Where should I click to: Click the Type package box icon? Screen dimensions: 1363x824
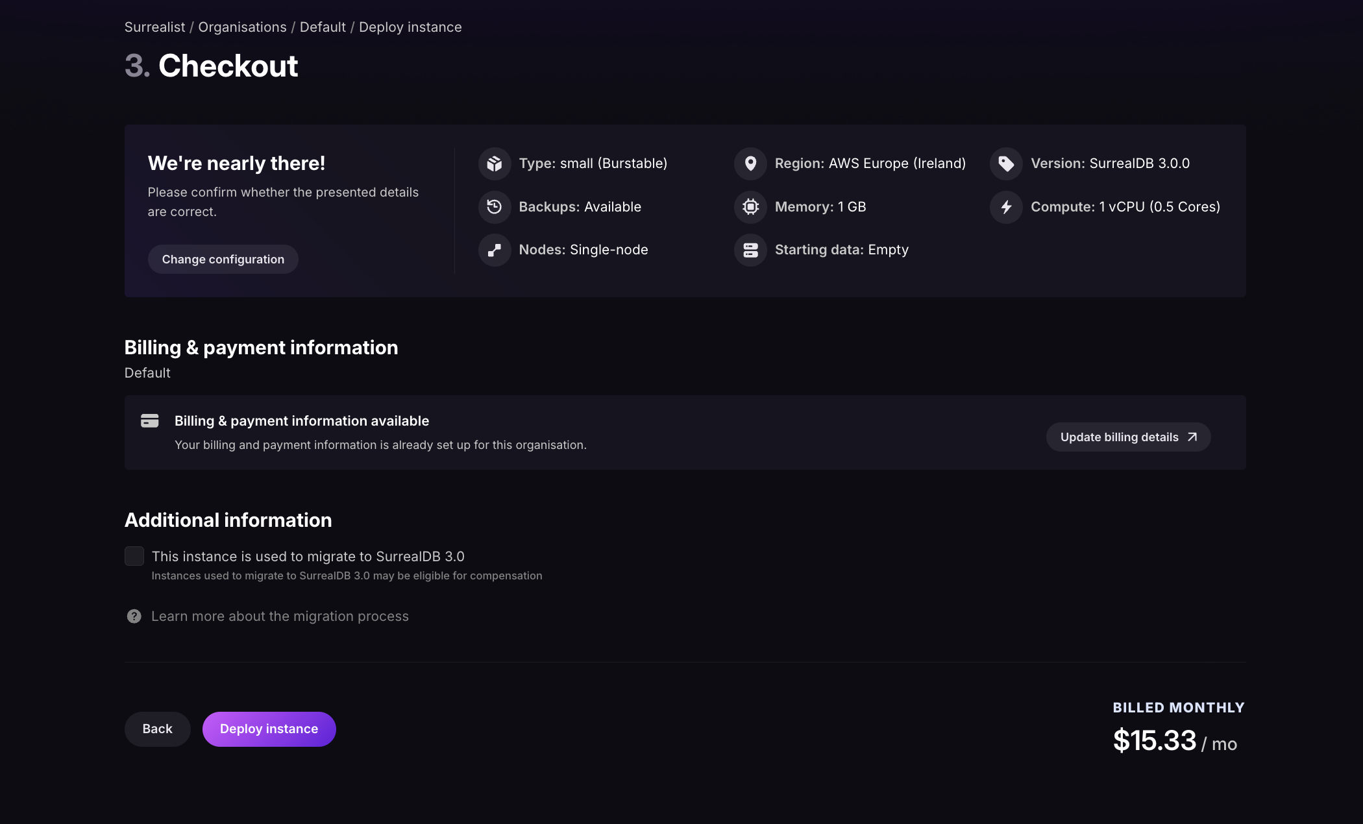click(495, 164)
